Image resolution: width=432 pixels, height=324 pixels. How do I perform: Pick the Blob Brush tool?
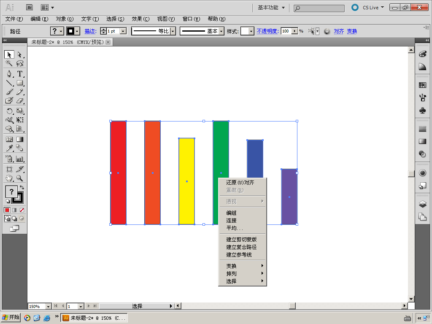pos(9,100)
